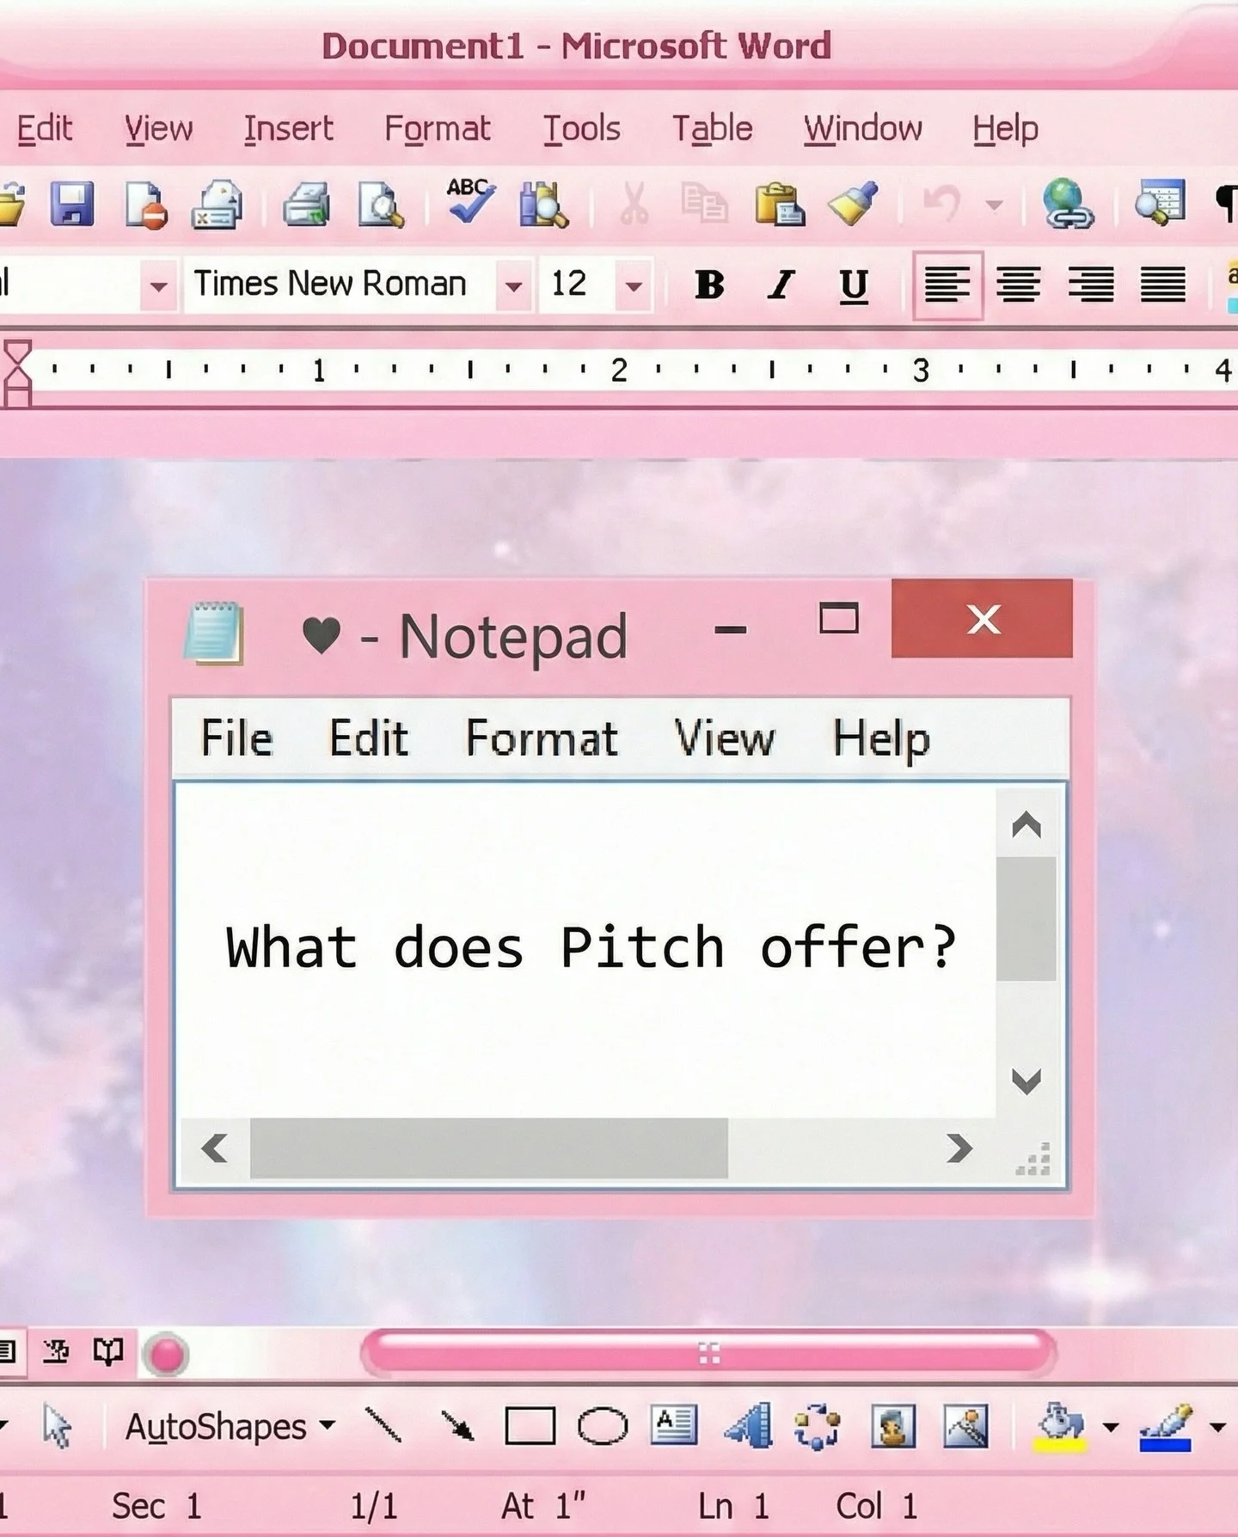The width and height of the screenshot is (1238, 1537).
Task: Select the Rectangle shape tool
Action: click(530, 1426)
